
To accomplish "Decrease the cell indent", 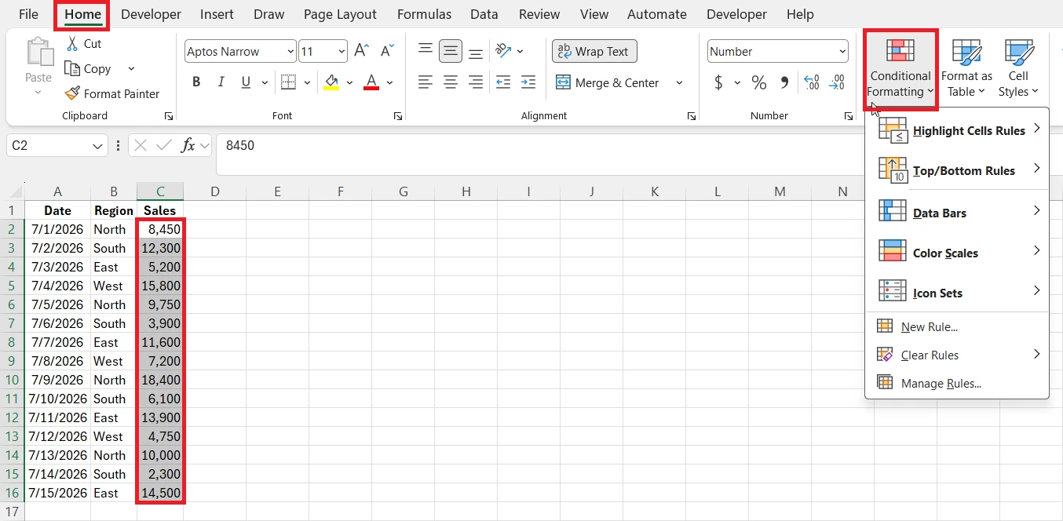I will (503, 82).
